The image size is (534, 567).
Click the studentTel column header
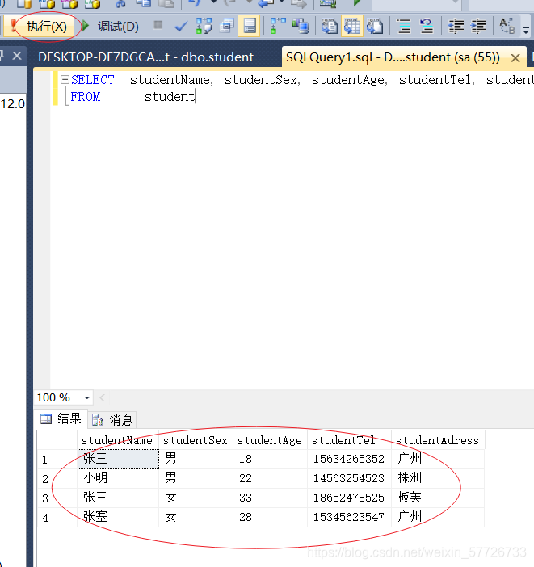tap(349, 440)
